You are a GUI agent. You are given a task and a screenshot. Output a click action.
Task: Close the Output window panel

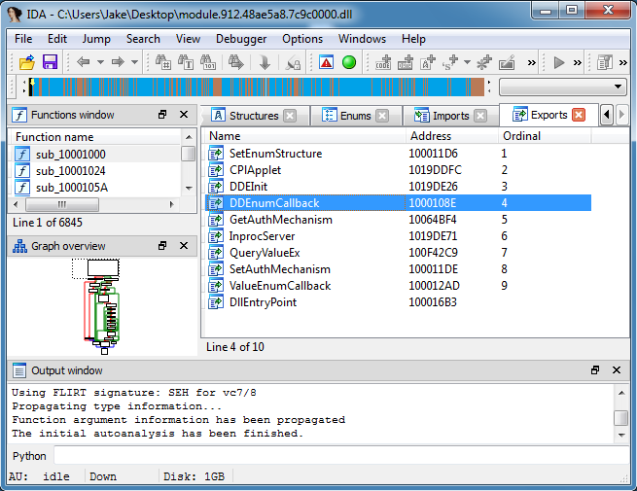click(x=617, y=370)
